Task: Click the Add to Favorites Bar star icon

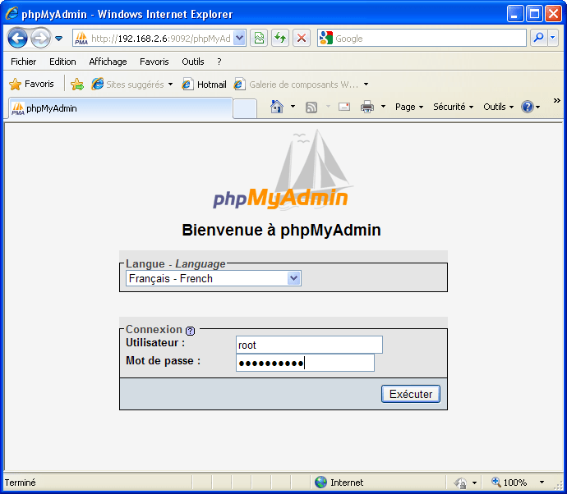Action: pyautogui.click(x=77, y=85)
